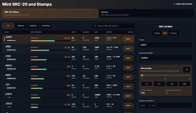Filter by 24H Mints

[46, 26]
